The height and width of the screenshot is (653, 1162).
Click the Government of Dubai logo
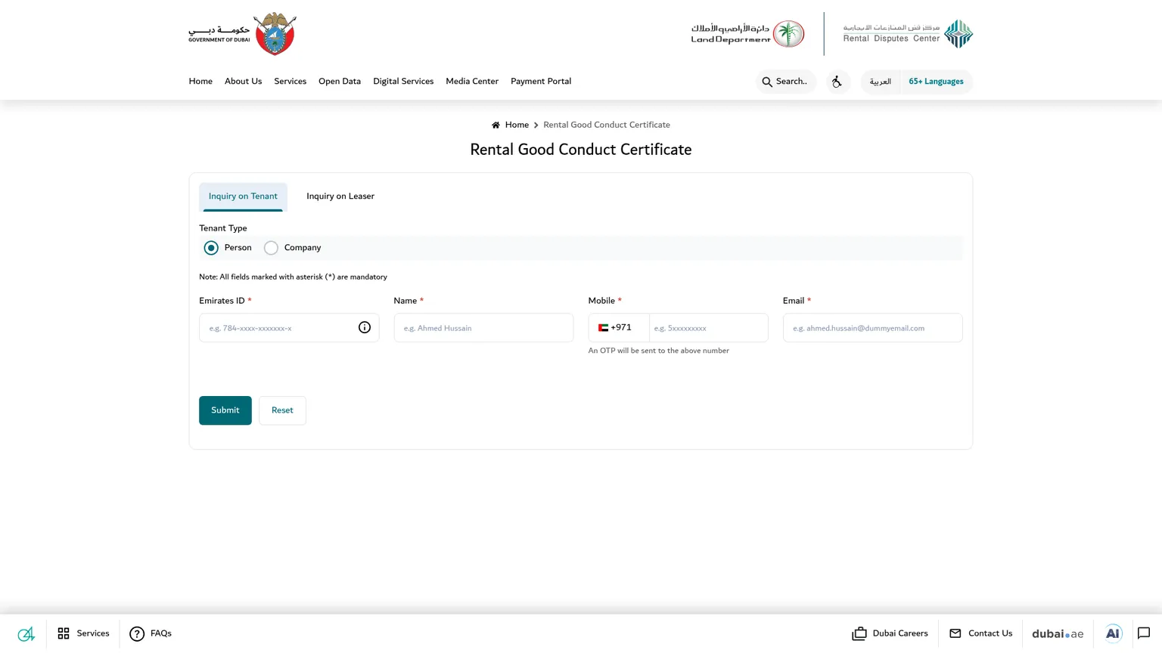(242, 34)
